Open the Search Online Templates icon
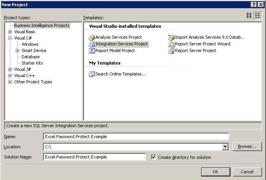The height and width of the screenshot is (180, 266). tap(92, 74)
